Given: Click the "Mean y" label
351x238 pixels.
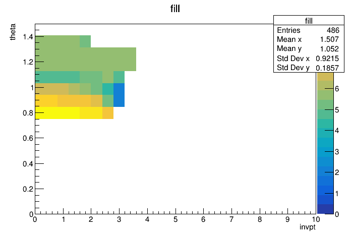Looking at the screenshot, I should (289, 48).
